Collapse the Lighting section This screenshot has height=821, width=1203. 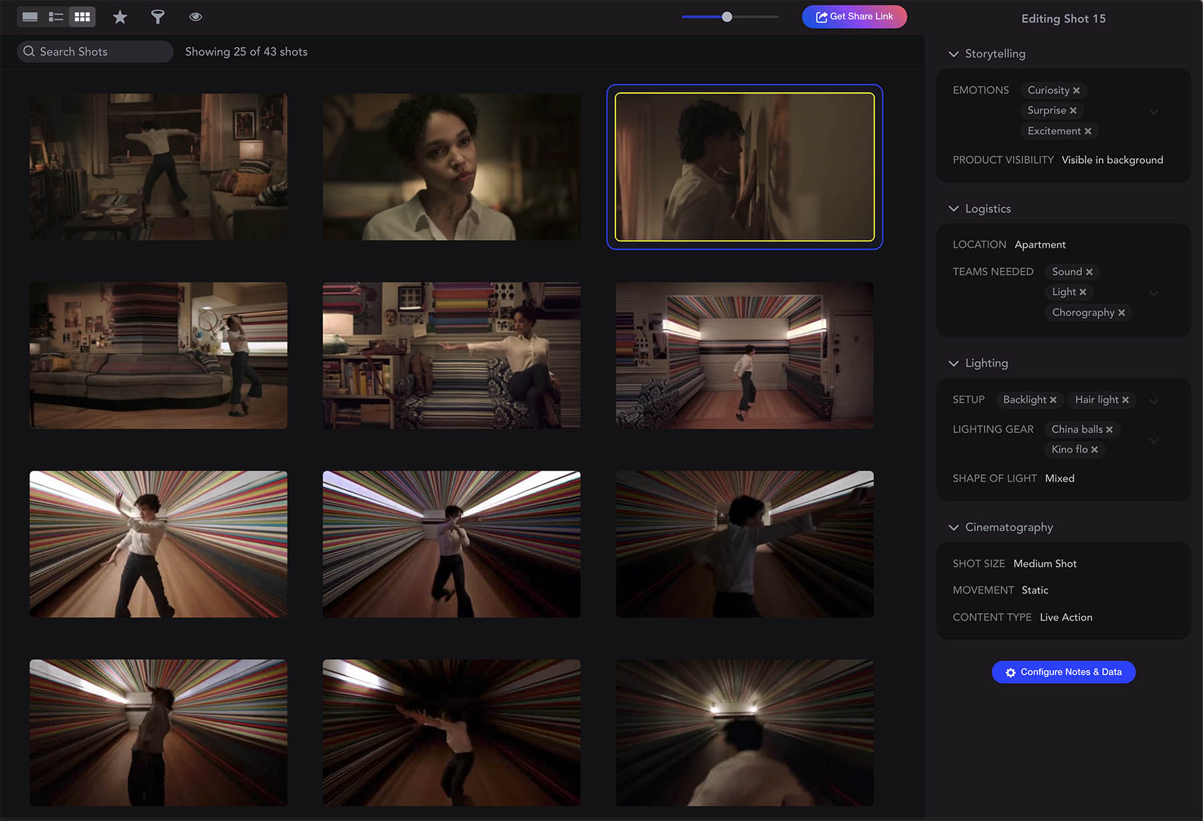pyautogui.click(x=954, y=363)
